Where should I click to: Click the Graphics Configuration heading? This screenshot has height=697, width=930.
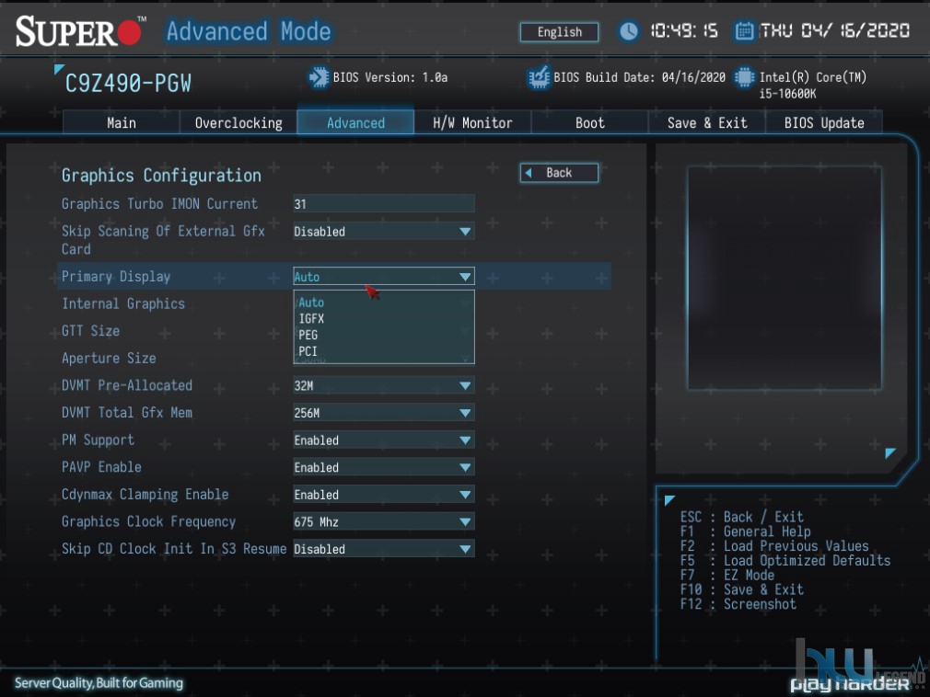[x=161, y=176]
